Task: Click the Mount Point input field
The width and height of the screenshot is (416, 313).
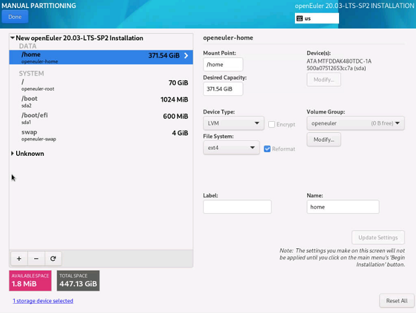Action: tap(223, 65)
